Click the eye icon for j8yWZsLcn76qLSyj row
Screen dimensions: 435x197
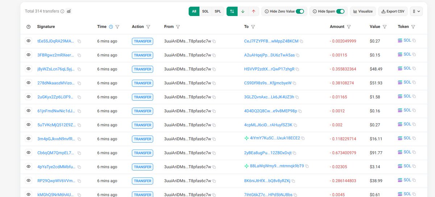coord(29,69)
